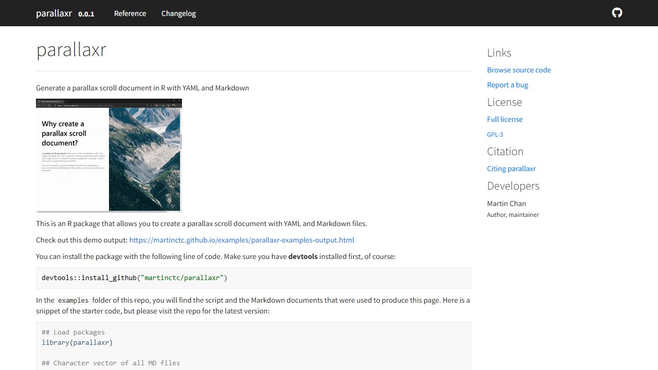
Task: Click the 'Author, maintainer' text
Action: [513, 215]
